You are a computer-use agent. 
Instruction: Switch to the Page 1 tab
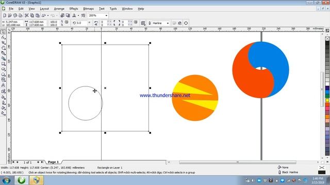[53, 162]
